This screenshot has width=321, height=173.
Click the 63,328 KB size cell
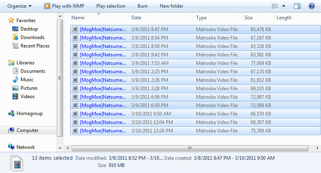click(261, 46)
